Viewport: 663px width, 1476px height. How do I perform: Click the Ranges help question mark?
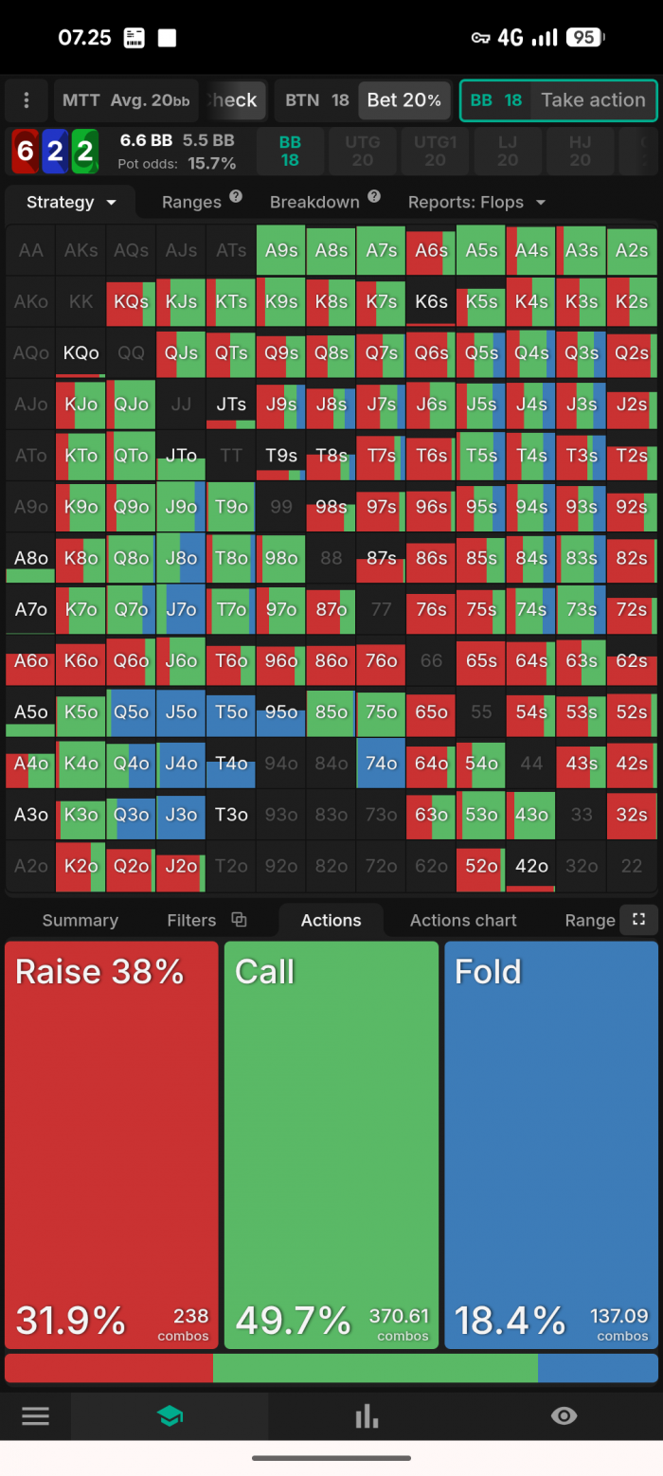click(236, 196)
